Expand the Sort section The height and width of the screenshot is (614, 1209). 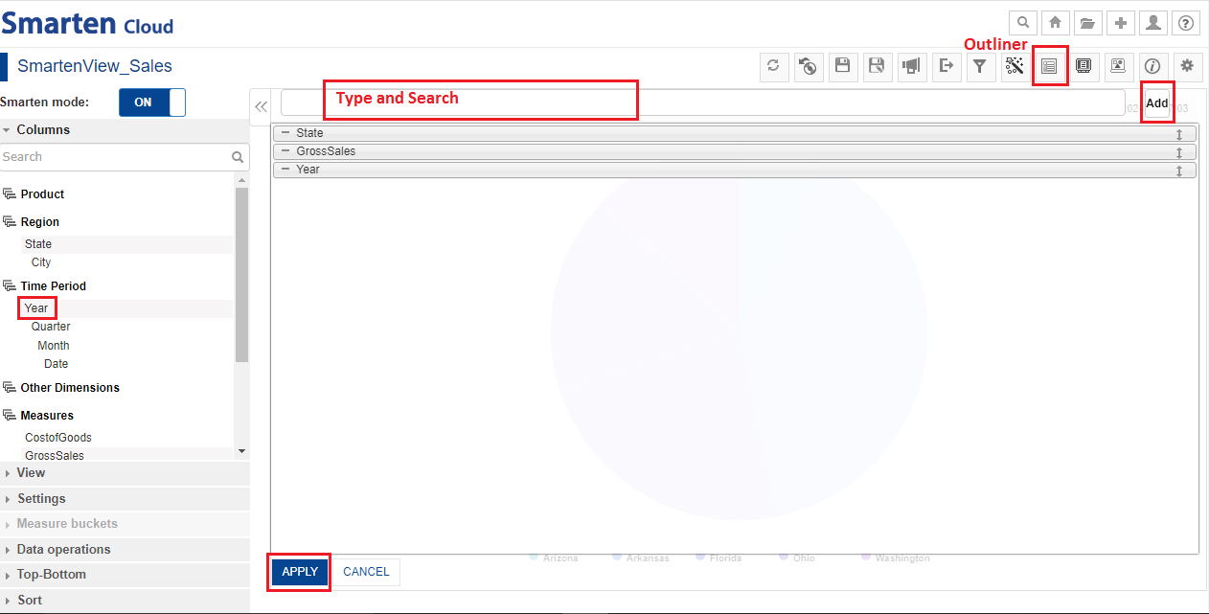click(x=125, y=601)
